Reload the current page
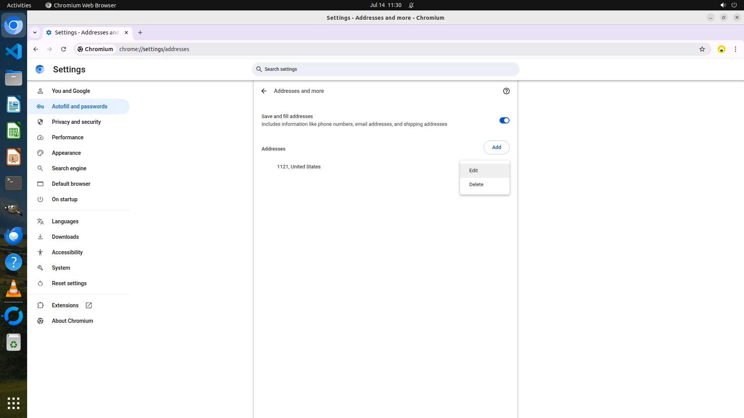Screen dimensions: 744x418 point(64,49)
